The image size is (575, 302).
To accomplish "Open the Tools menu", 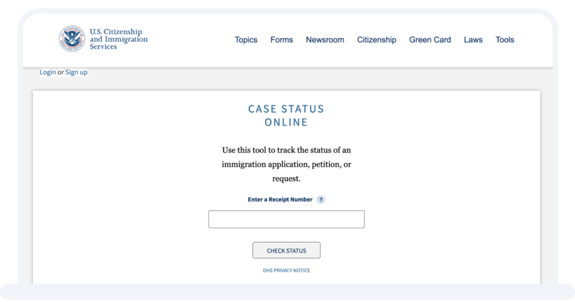I will pos(505,40).
